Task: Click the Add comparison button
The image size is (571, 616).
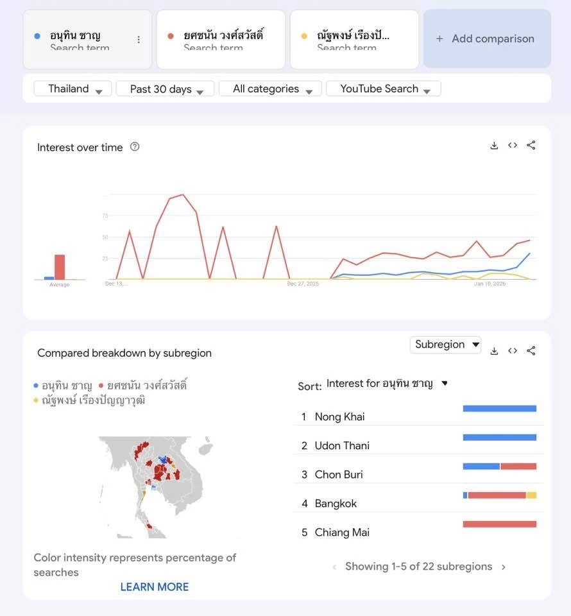Action: (x=486, y=39)
